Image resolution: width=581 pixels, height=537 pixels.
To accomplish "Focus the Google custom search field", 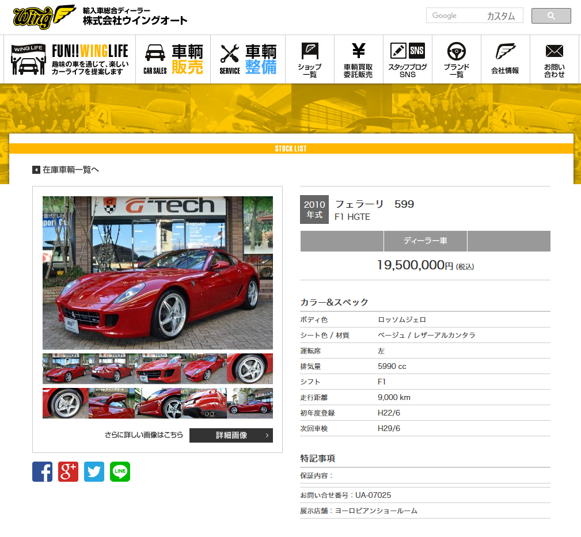I will 474,16.
